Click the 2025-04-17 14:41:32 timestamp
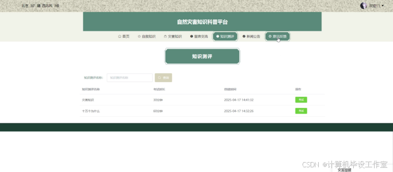The image size is (393, 172). coord(239,100)
